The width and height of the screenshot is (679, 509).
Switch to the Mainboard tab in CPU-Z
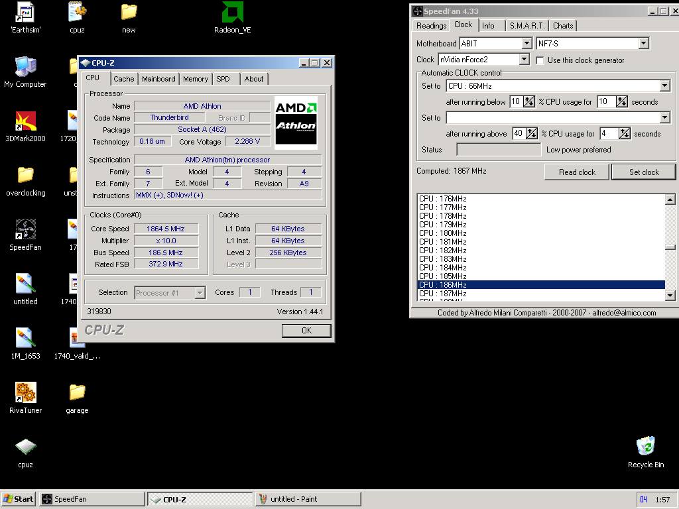pyautogui.click(x=158, y=79)
